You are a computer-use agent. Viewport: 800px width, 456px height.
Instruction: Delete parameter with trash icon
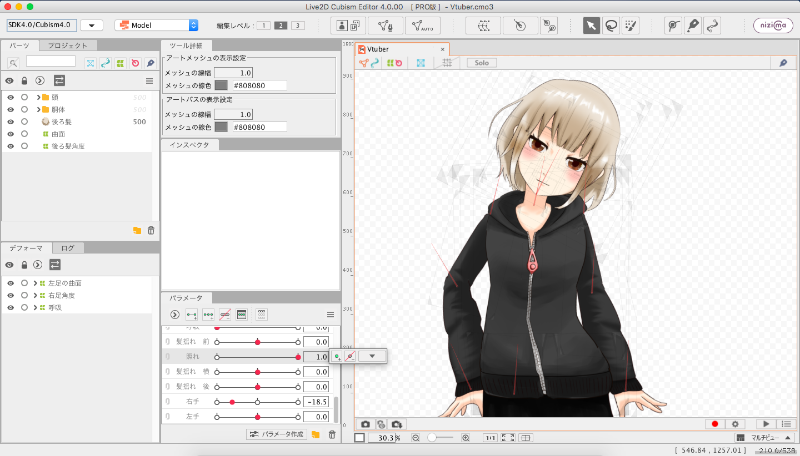(x=332, y=434)
